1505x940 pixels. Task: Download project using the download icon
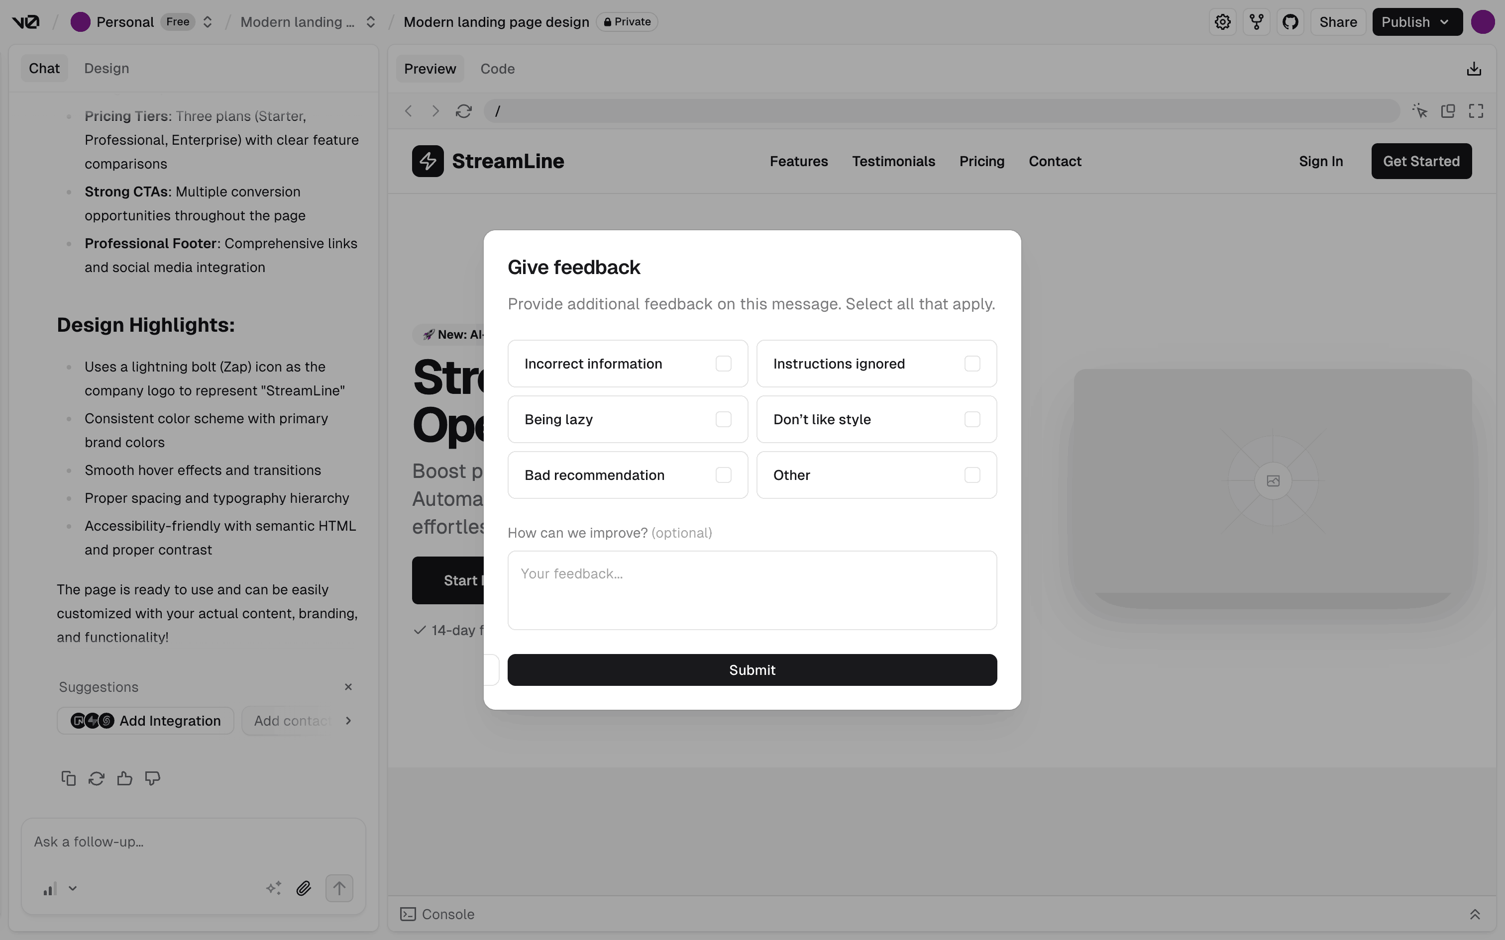point(1473,69)
